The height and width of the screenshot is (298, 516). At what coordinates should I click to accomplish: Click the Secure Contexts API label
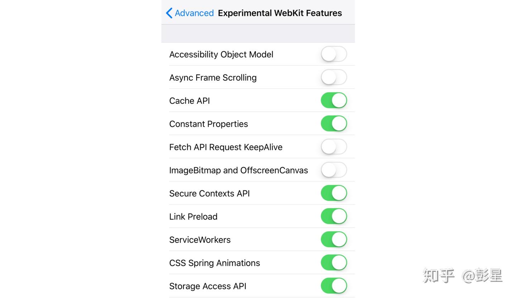click(x=209, y=193)
